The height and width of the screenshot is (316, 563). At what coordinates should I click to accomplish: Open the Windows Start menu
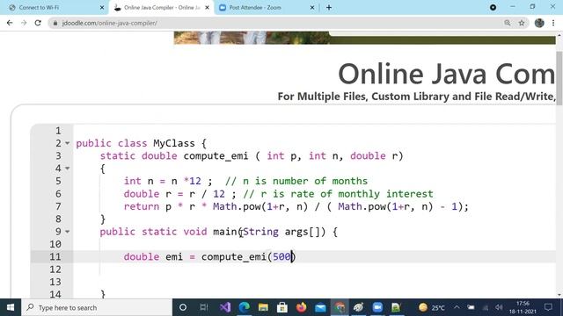11,307
